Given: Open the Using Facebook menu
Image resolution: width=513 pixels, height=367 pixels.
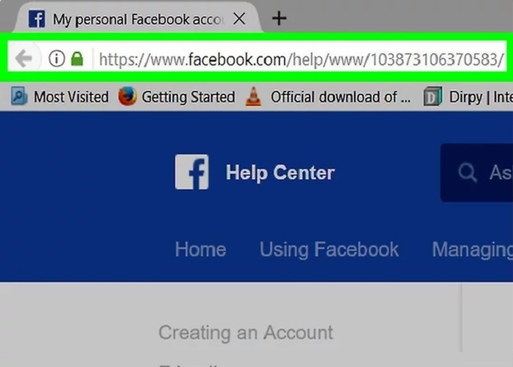Looking at the screenshot, I should (x=329, y=250).
